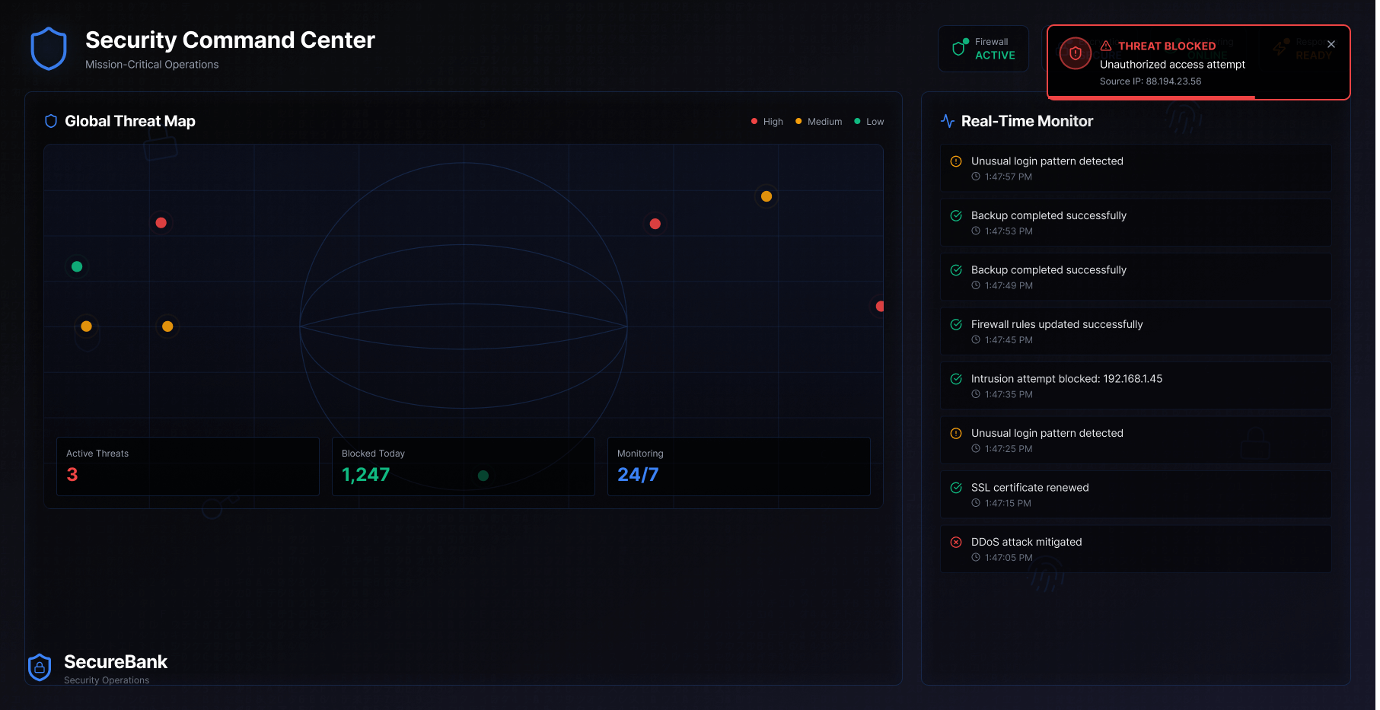Open the Intrusion attempt blocked event entry

point(1135,386)
